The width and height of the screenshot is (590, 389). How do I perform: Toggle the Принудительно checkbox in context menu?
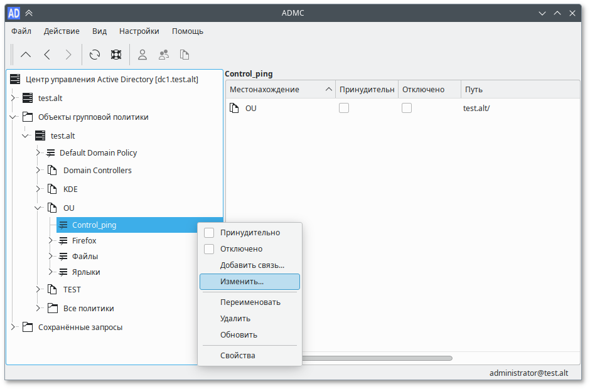point(210,233)
